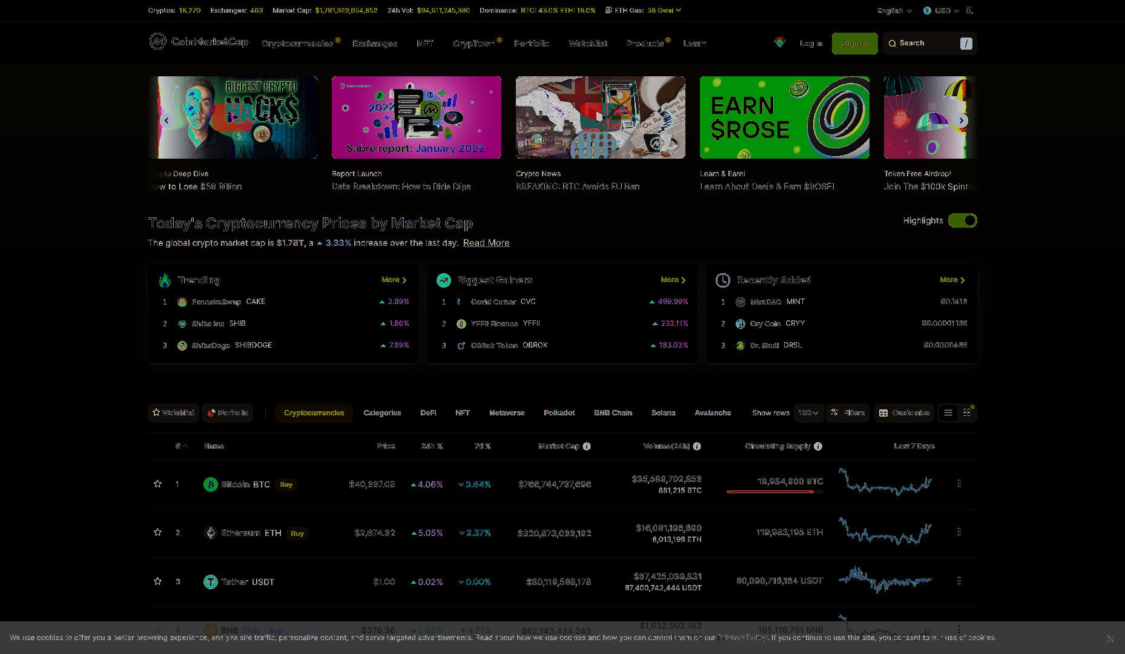Image resolution: width=1125 pixels, height=654 pixels.
Task: Click the Biggest Gainers chart icon
Action: point(444,280)
